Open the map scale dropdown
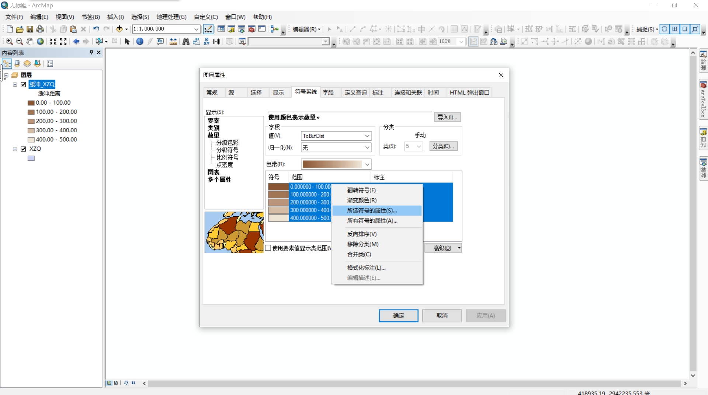The width and height of the screenshot is (708, 395). point(196,29)
